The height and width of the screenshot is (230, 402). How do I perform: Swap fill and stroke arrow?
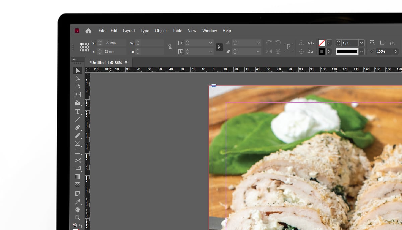[81, 226]
